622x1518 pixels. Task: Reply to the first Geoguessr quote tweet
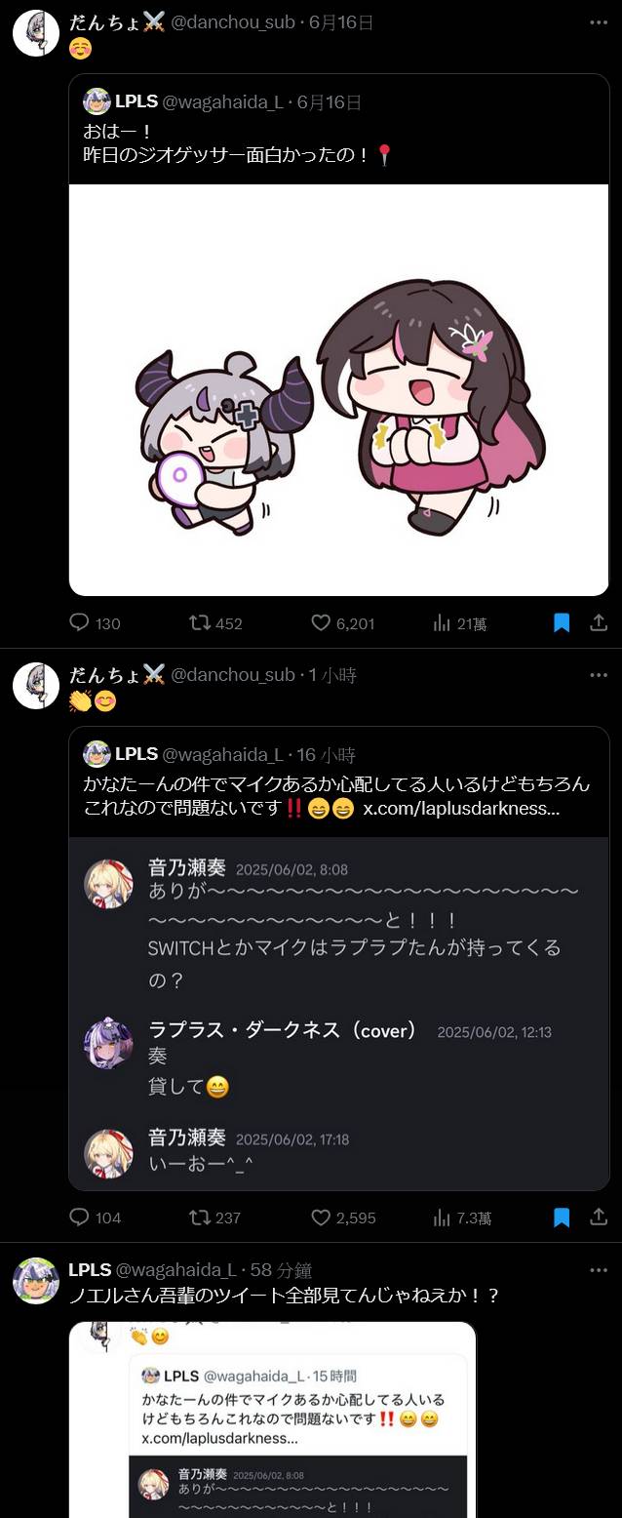80,622
